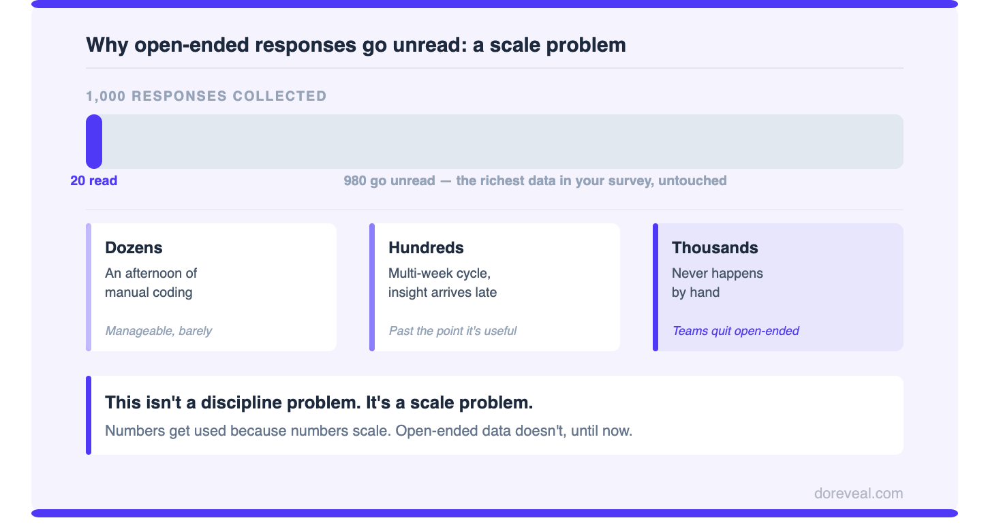Select the highlighted Thousands card
This screenshot has width=1003, height=531.
(778, 287)
